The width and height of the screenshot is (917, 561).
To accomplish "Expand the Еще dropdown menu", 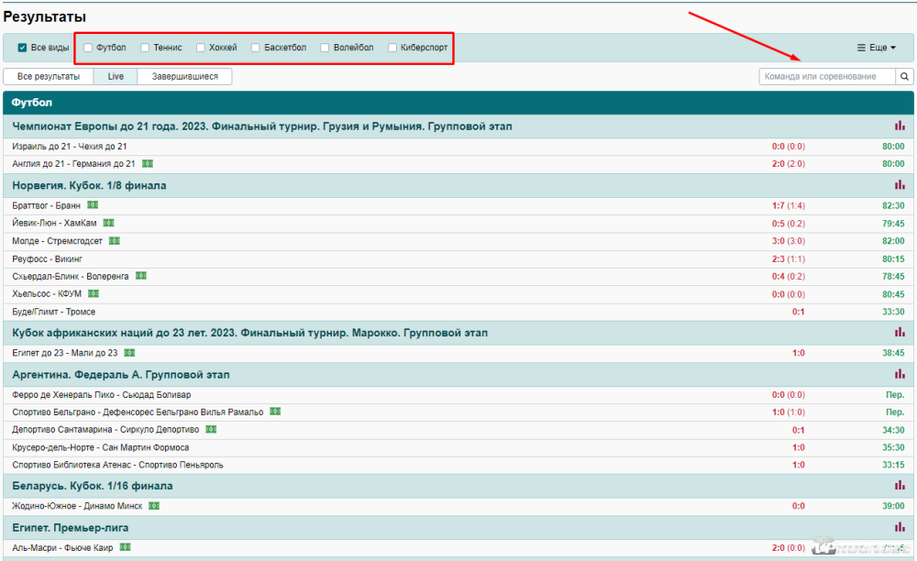I will [876, 48].
